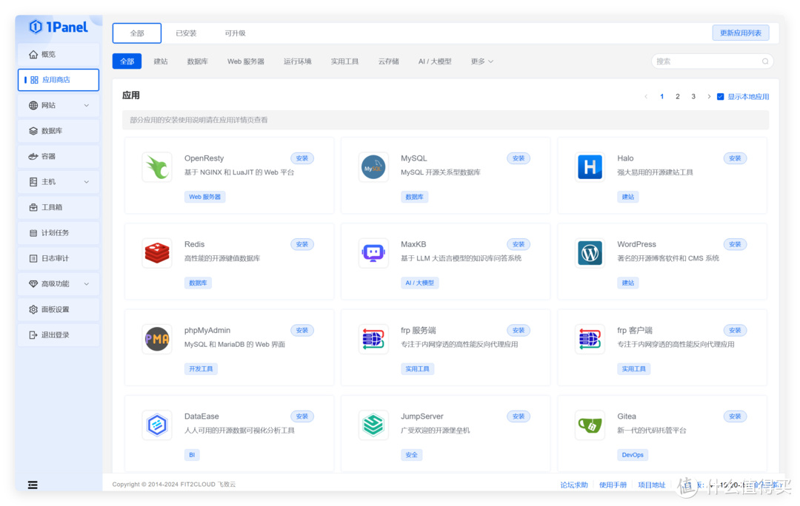Click the 开发工具 tag on phpMyAdmin

[x=201, y=368]
